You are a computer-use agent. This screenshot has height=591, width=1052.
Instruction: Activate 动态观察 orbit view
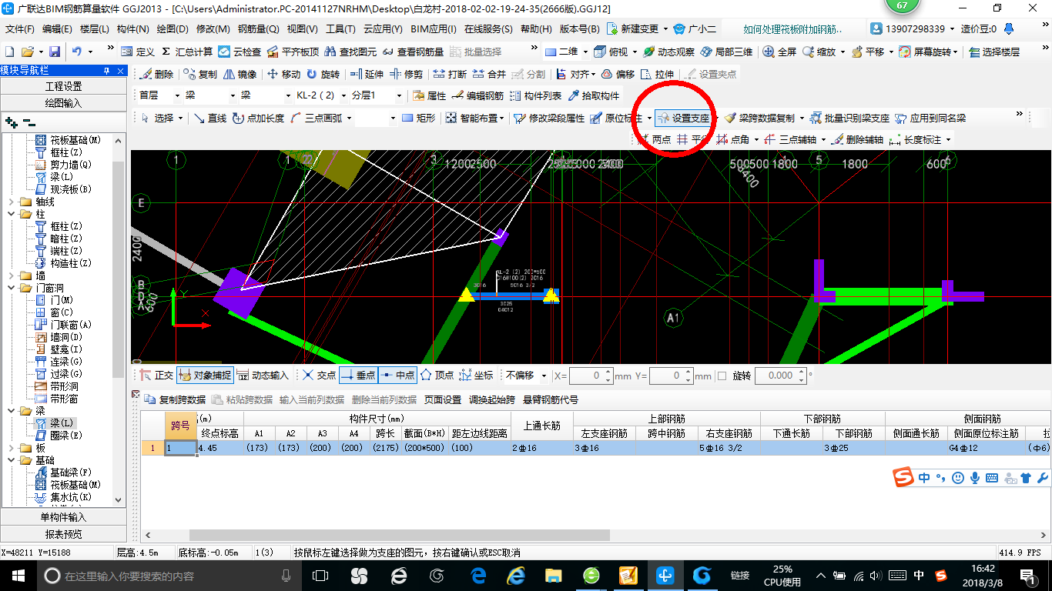tap(668, 52)
